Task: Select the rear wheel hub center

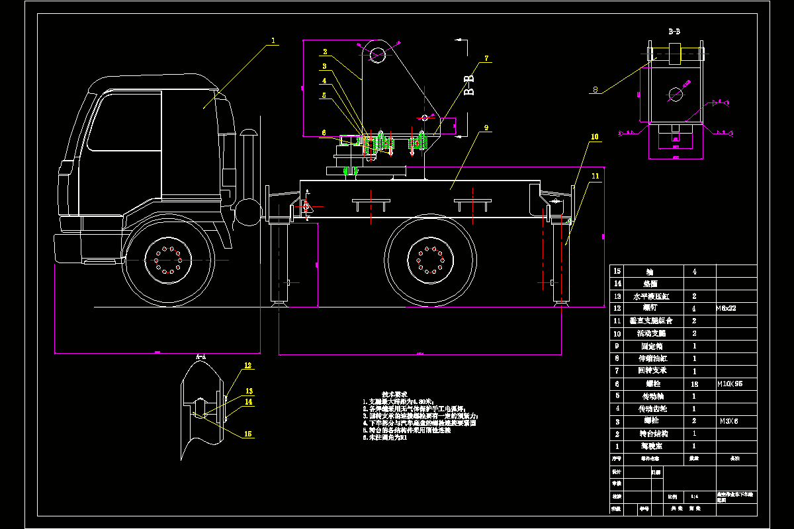Action: (x=431, y=261)
